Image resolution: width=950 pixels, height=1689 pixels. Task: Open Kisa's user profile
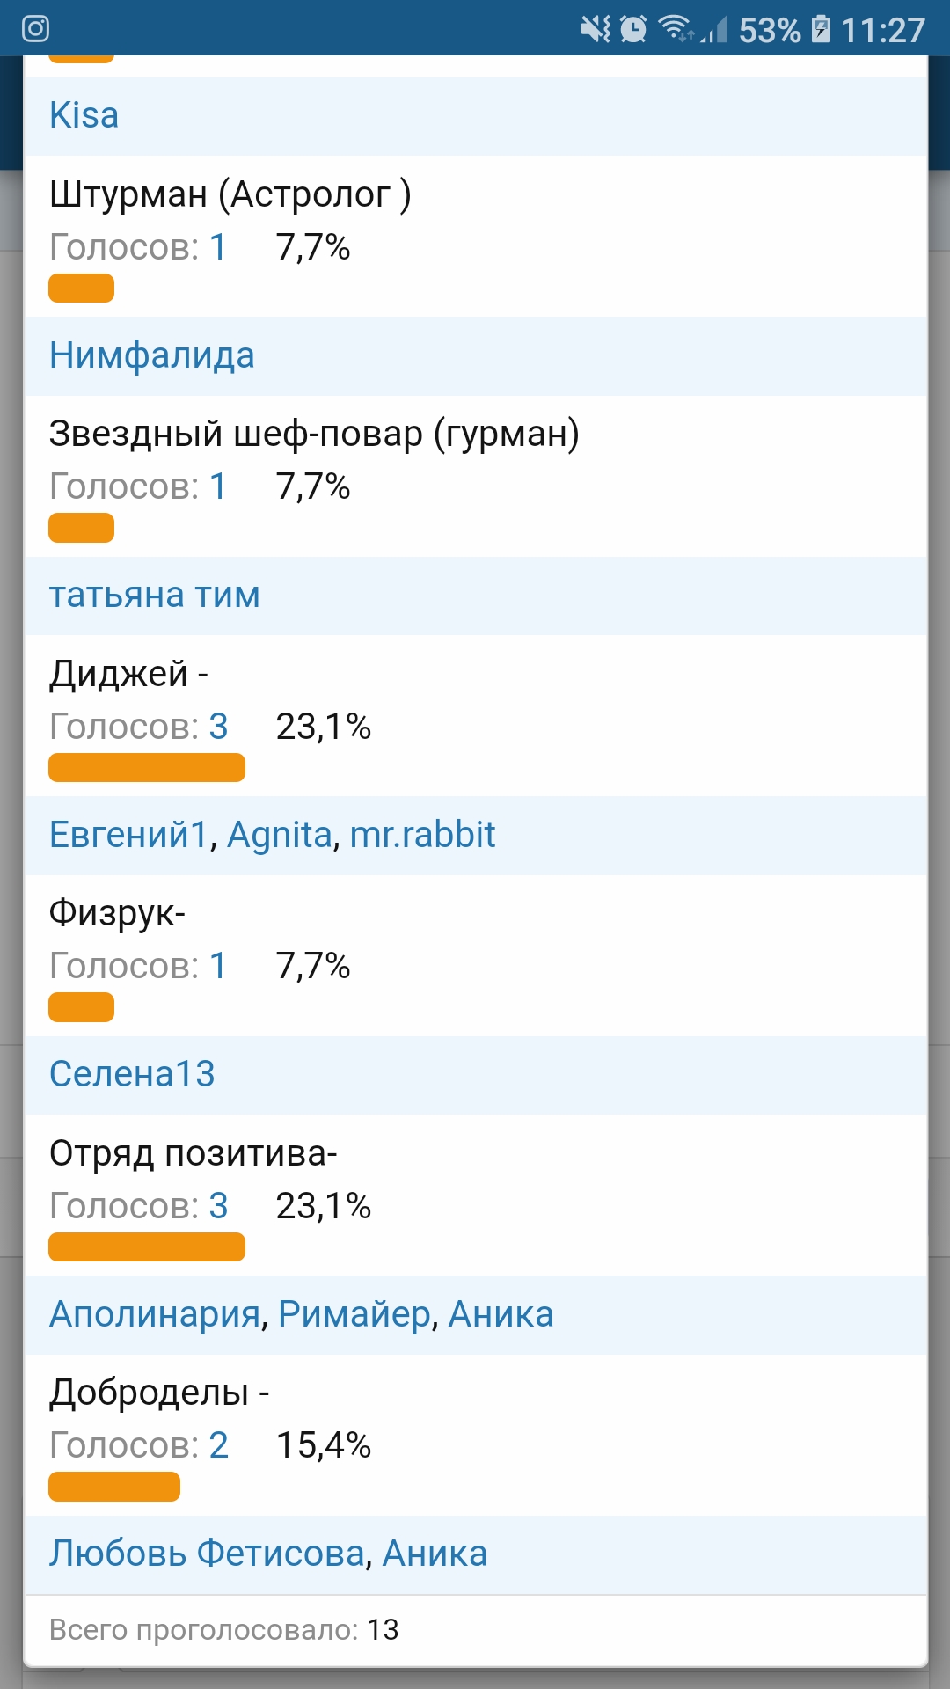click(x=84, y=115)
